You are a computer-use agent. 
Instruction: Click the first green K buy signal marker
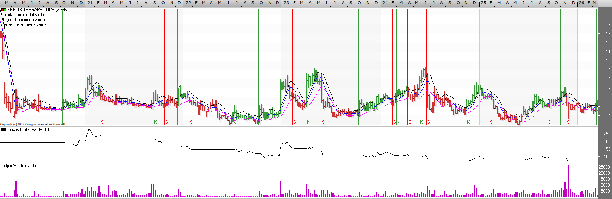click(x=65, y=122)
